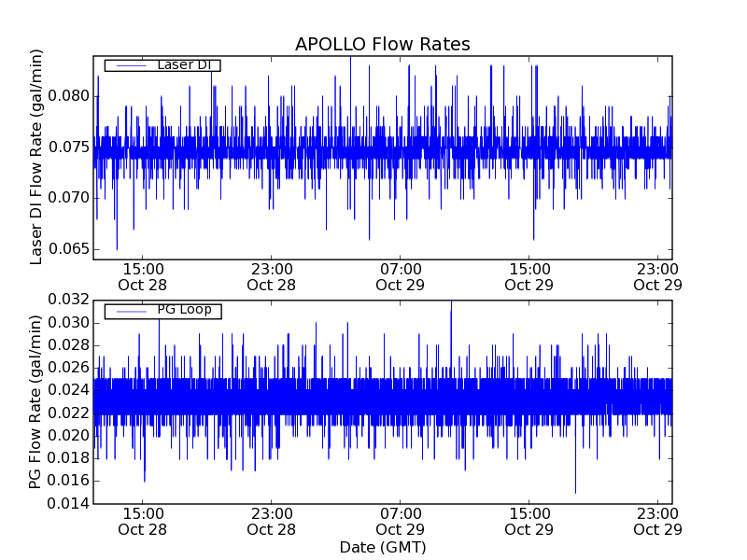This screenshot has height=560, width=747.
Task: Click the PG Flow Rate y-axis label
Action: (37, 401)
